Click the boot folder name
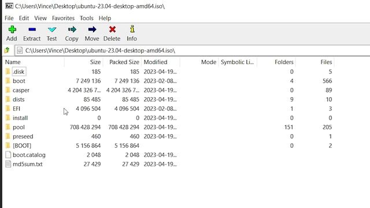The width and height of the screenshot is (370, 208). tap(19, 81)
